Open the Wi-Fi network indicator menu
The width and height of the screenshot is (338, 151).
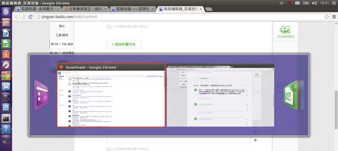tap(281, 3)
